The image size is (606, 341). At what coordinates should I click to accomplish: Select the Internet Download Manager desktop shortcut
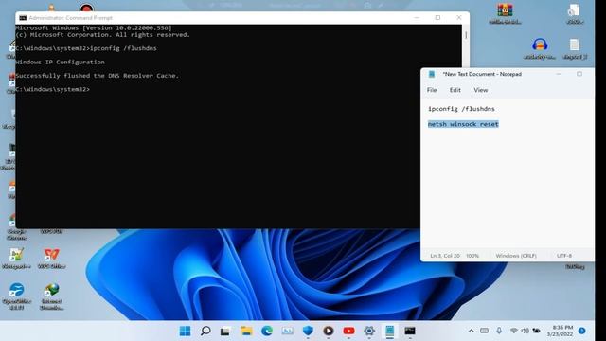(x=51, y=296)
